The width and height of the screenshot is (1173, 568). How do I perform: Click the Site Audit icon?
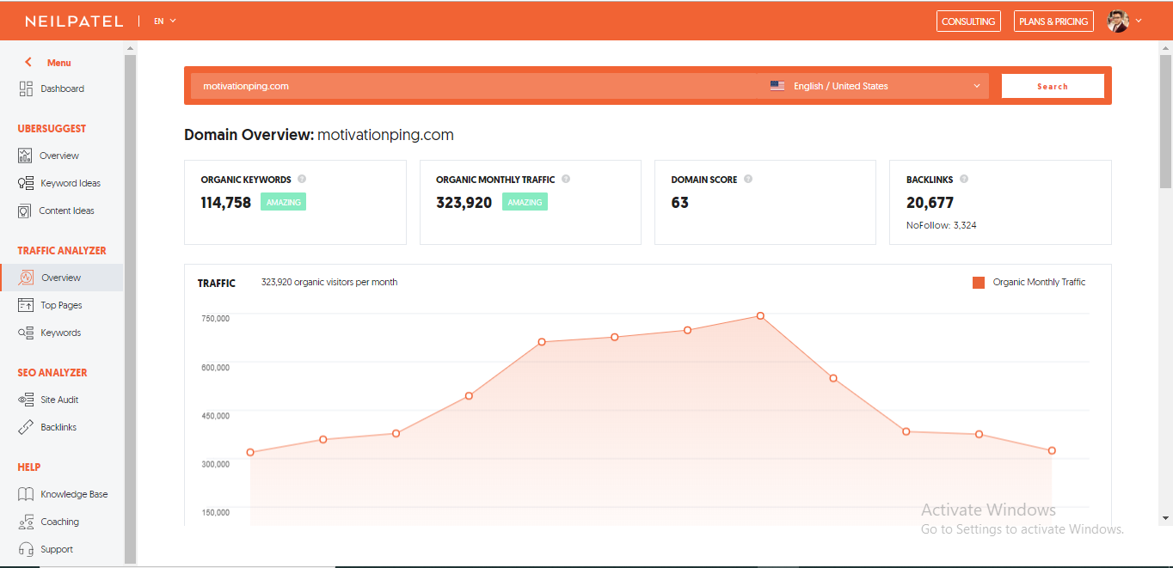tap(26, 400)
